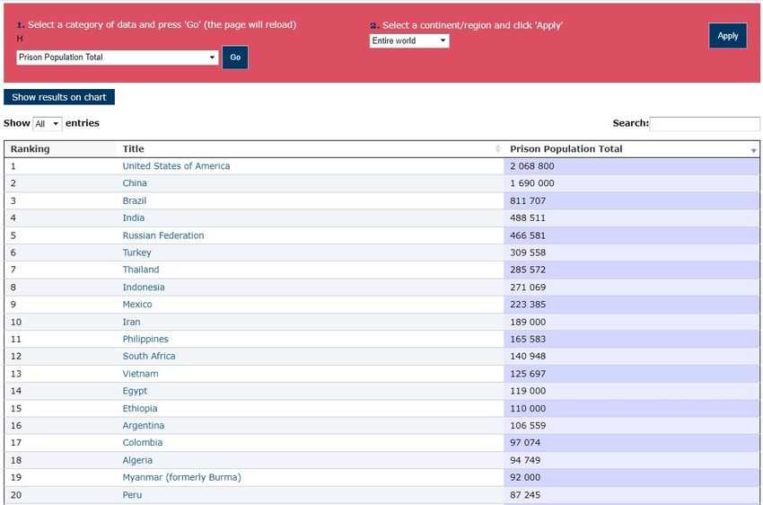Open the Colombia country link

coord(143,442)
